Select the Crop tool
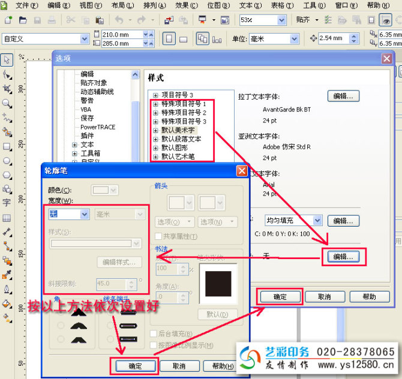402x379 pixels. pos(7,89)
